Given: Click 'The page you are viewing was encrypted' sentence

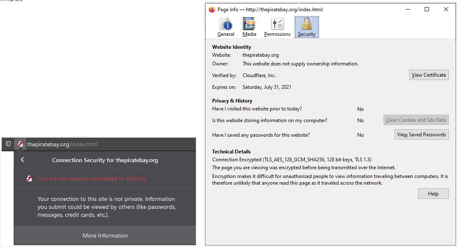Looking at the screenshot, I should click(x=304, y=168).
